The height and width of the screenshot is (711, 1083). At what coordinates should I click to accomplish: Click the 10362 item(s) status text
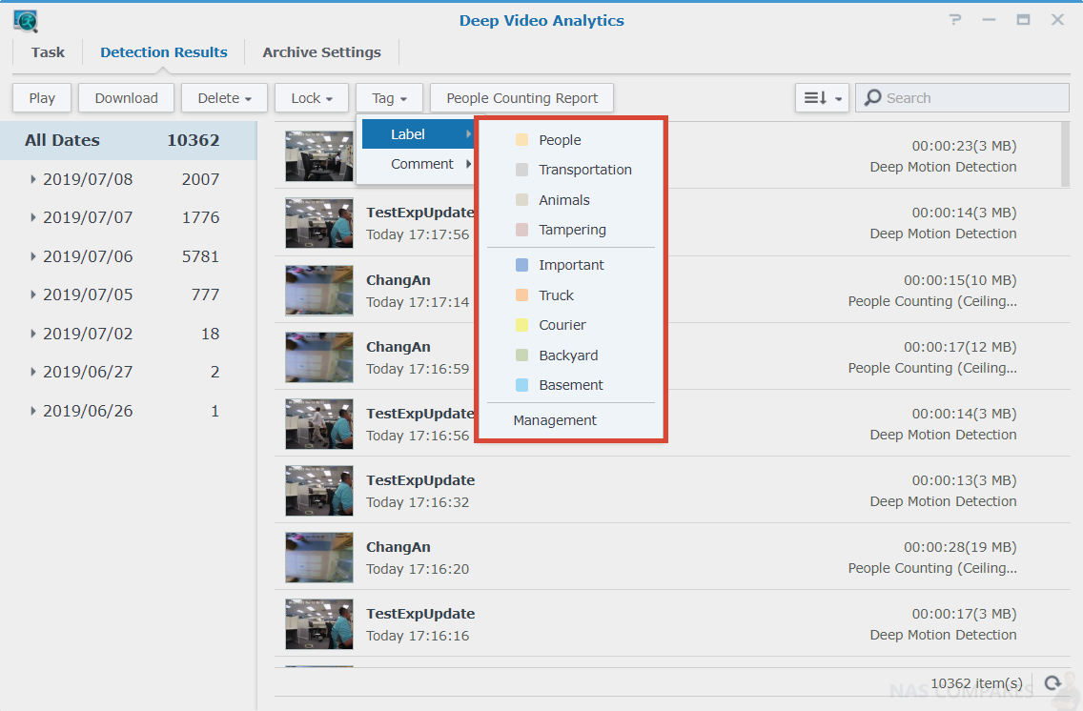[976, 683]
